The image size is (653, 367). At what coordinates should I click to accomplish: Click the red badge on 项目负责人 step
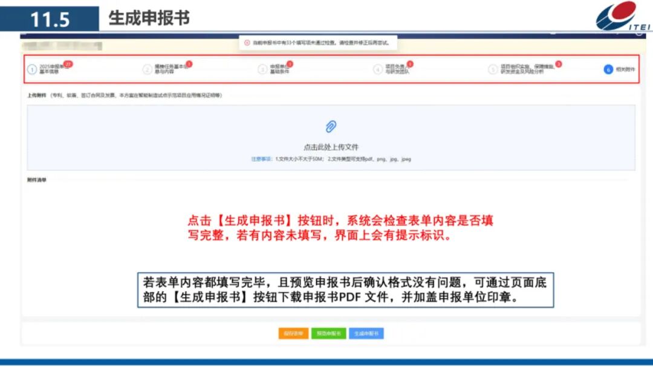410,63
